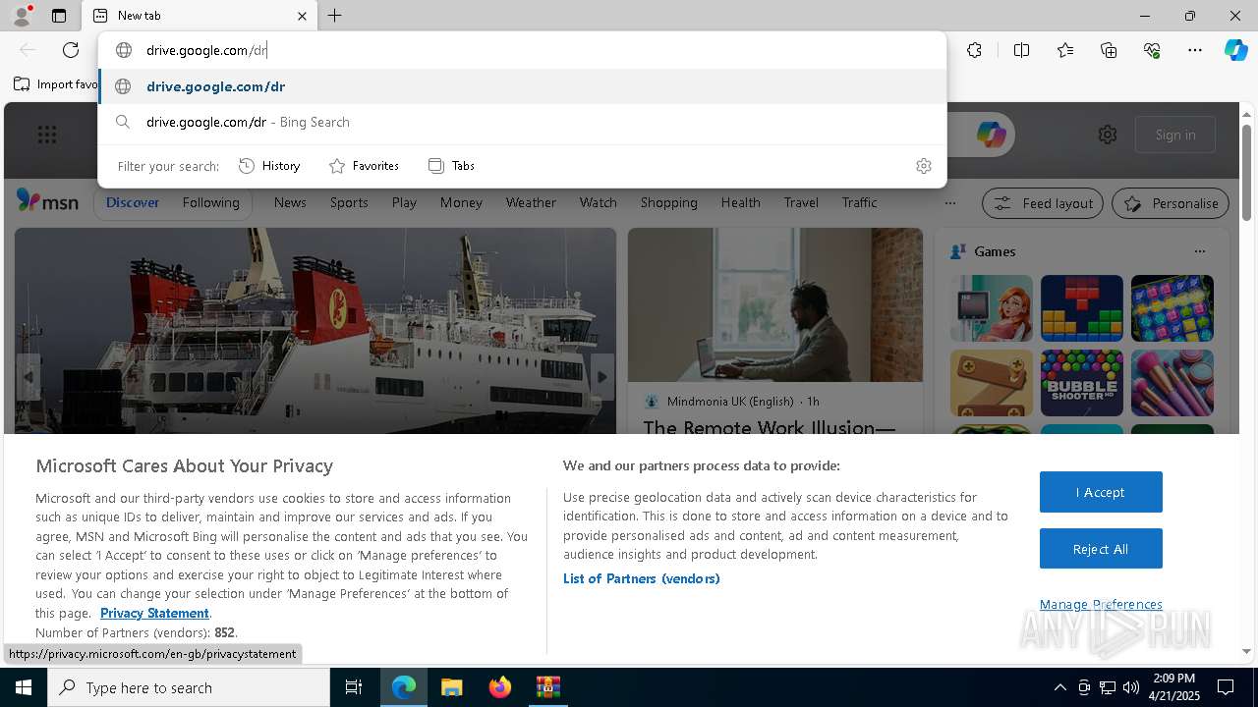Open Browser essentials heart icon
1258x707 pixels.
pos(1152,50)
